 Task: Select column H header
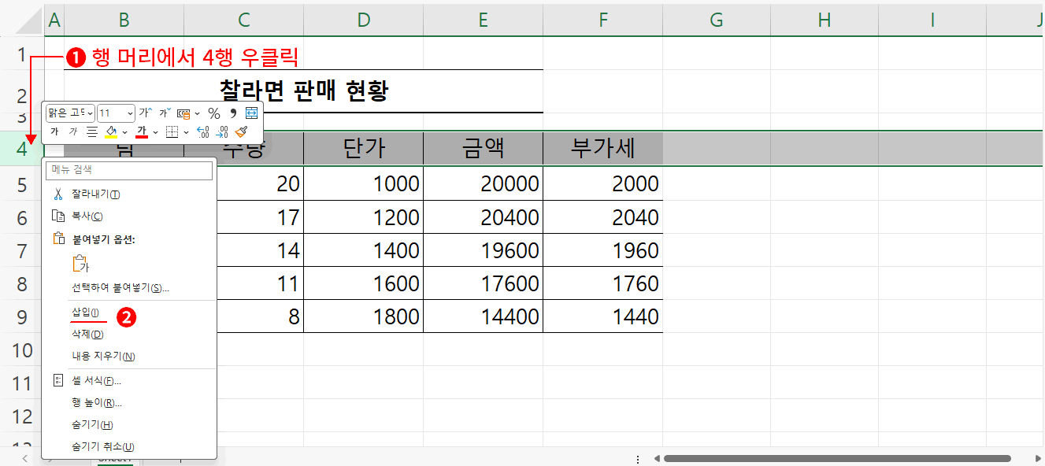825,20
